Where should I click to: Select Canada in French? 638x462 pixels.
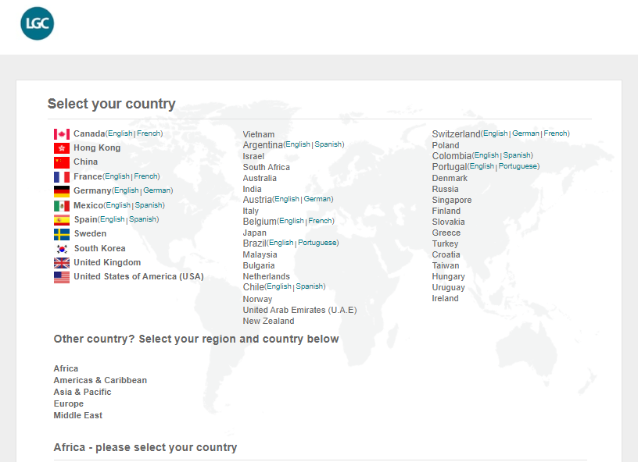149,133
